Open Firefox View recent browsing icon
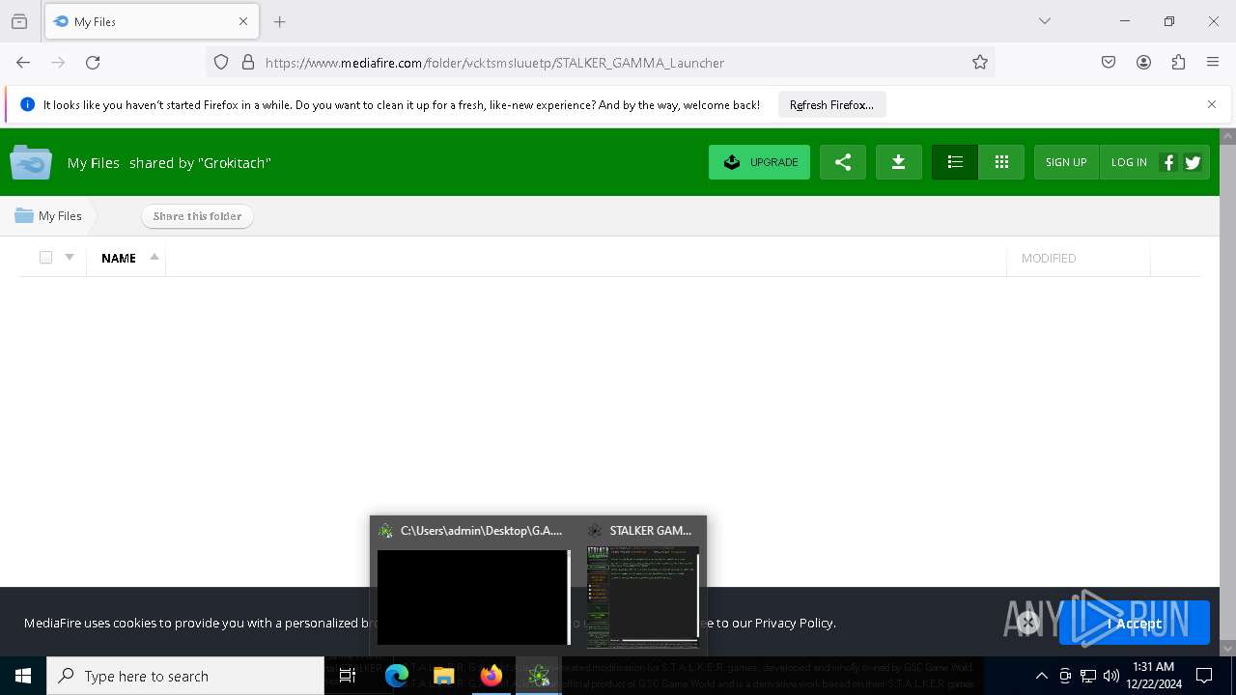The height and width of the screenshot is (695, 1236). pos(19,21)
